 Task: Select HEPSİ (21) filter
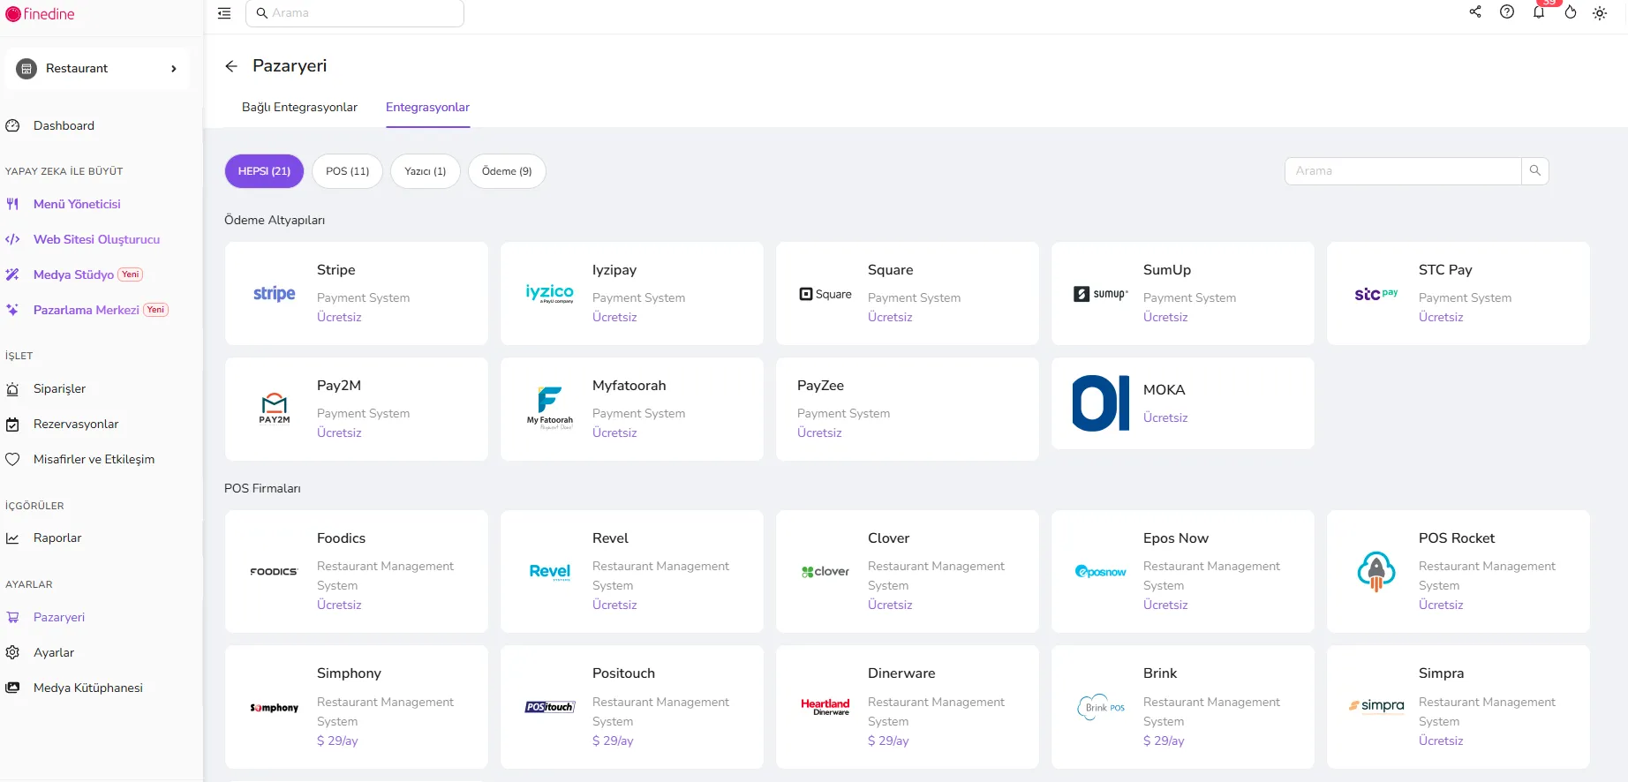click(264, 171)
